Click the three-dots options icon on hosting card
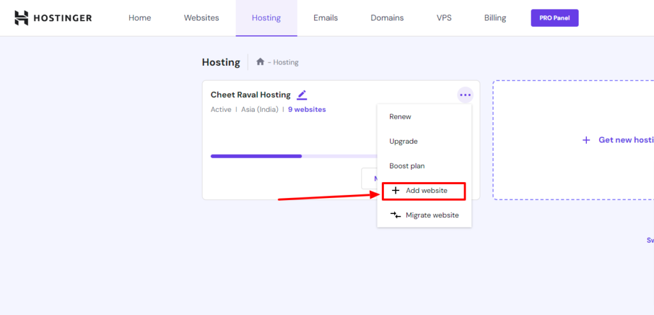Image resolution: width=654 pixels, height=315 pixels. click(465, 95)
